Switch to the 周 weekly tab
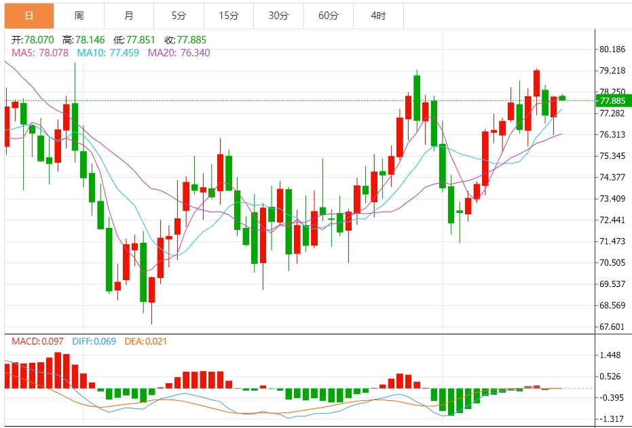The height and width of the screenshot is (428, 632). point(79,16)
